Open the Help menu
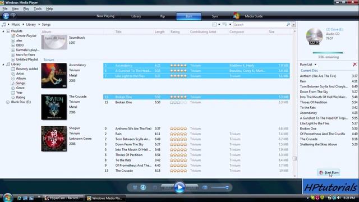359x202 pixels. tap(49, 9)
